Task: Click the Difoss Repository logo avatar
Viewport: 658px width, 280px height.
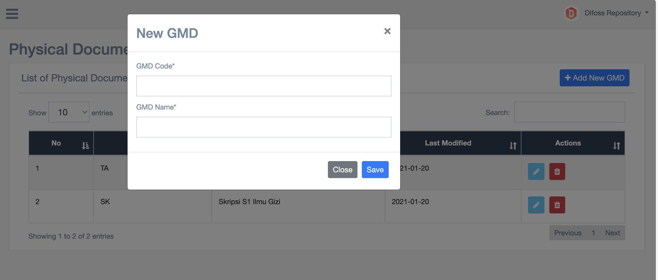Action: (571, 13)
